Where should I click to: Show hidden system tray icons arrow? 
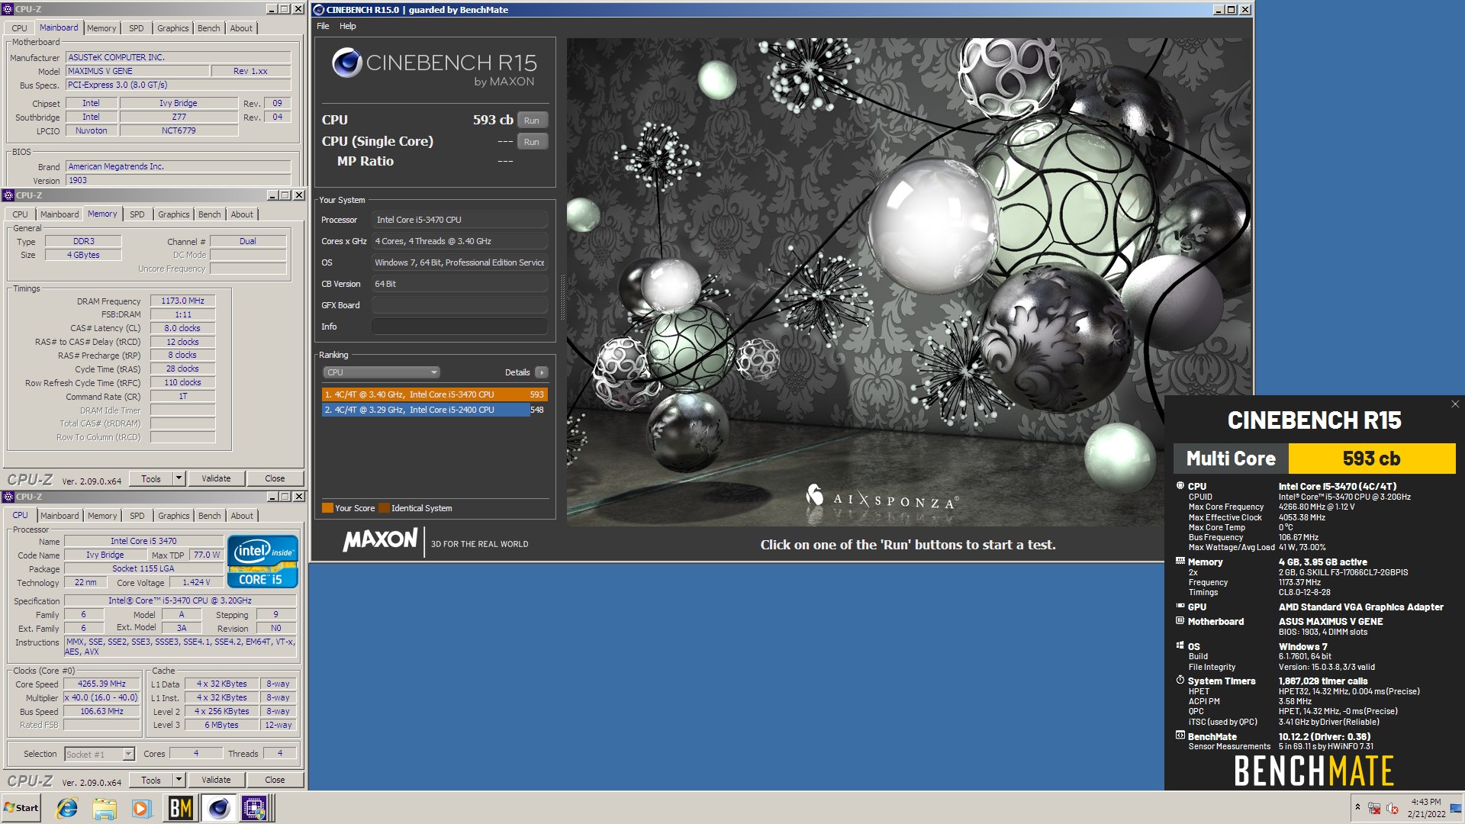1357,807
